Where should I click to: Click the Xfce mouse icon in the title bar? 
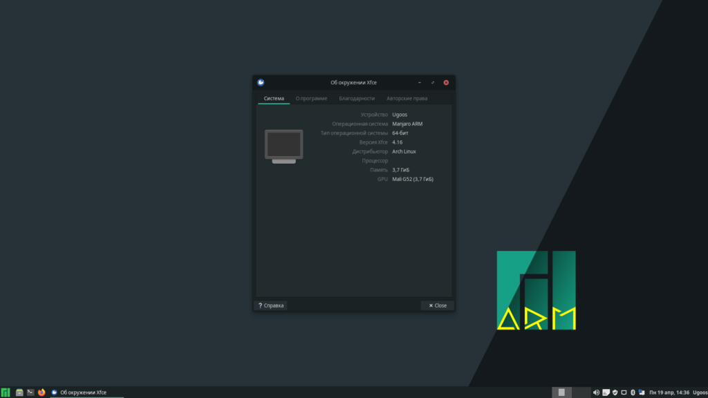pyautogui.click(x=261, y=82)
